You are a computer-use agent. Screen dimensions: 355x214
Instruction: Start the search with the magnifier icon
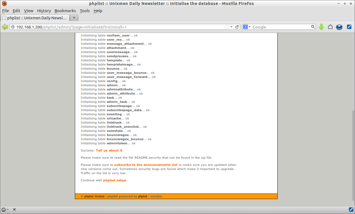tap(313, 27)
